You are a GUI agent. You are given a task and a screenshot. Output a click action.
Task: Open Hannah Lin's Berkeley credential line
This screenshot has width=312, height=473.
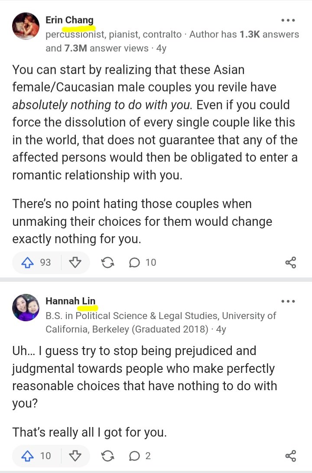click(161, 322)
